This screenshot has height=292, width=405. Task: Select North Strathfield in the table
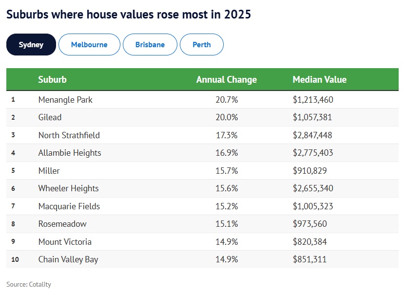(x=69, y=135)
